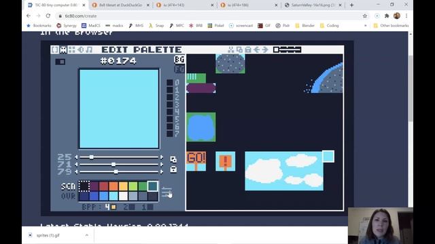The width and height of the screenshot is (435, 244).
Task: Switch to SaturnValley-16x16.png tab
Action: [x=313, y=5]
